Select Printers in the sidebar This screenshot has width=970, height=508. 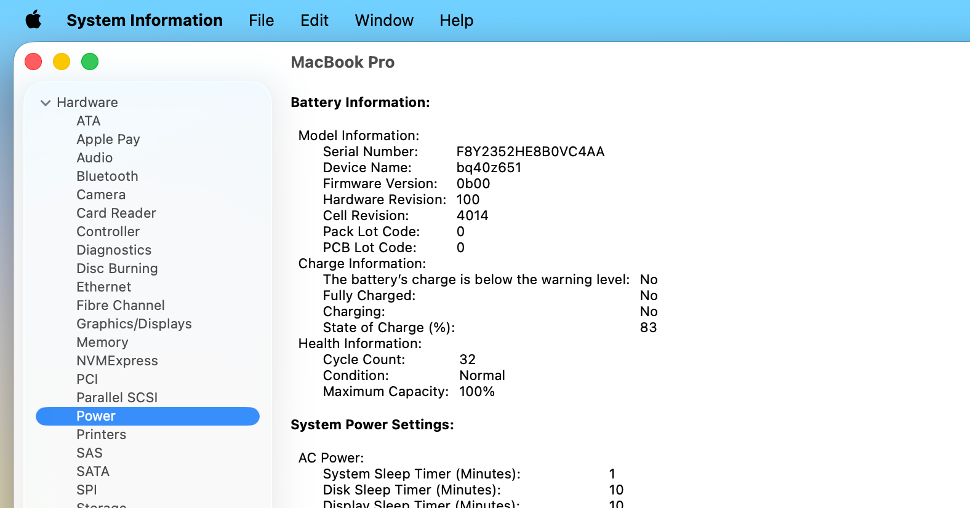pyautogui.click(x=101, y=435)
